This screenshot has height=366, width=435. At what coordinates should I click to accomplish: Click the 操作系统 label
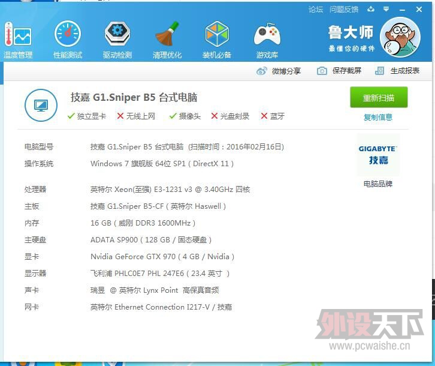(x=39, y=164)
